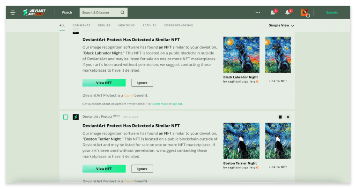The image size is (356, 189).
Task: Open the Learn more link
Action: pyautogui.click(x=160, y=104)
